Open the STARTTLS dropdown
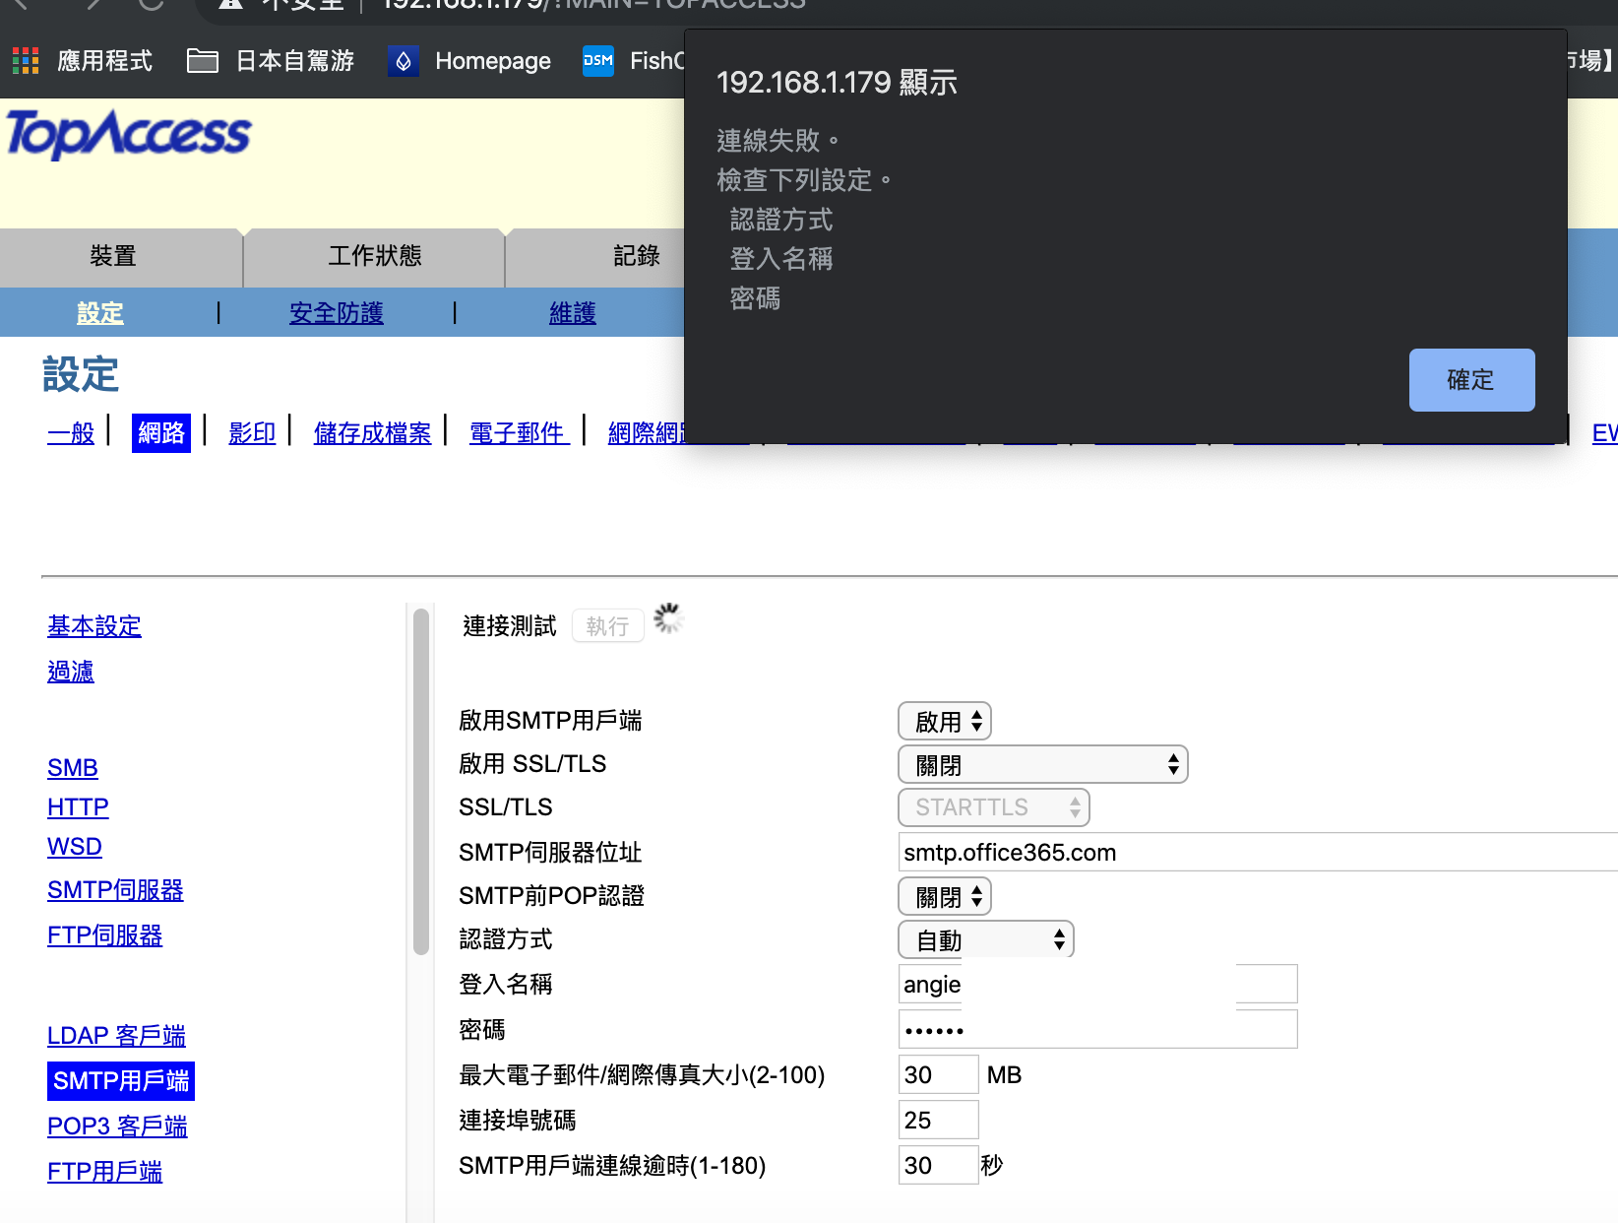Screen dimensions: 1618x1223 click(x=994, y=807)
